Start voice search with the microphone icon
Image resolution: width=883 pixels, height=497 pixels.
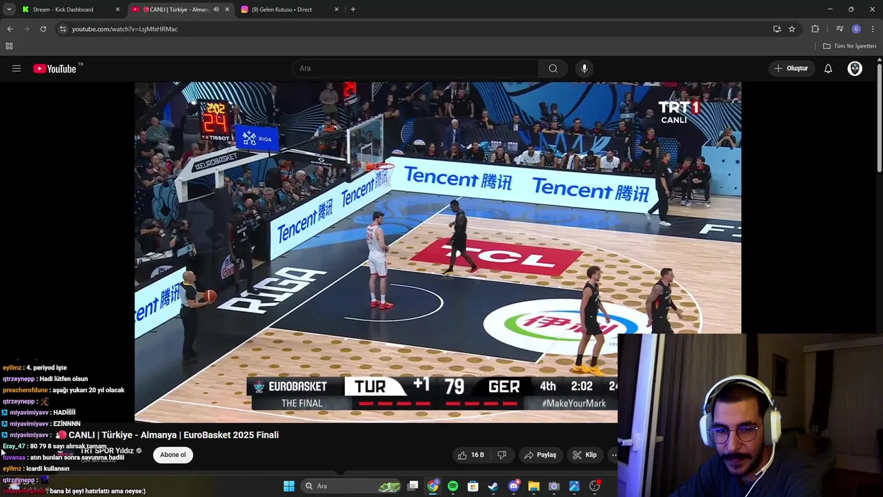(584, 68)
